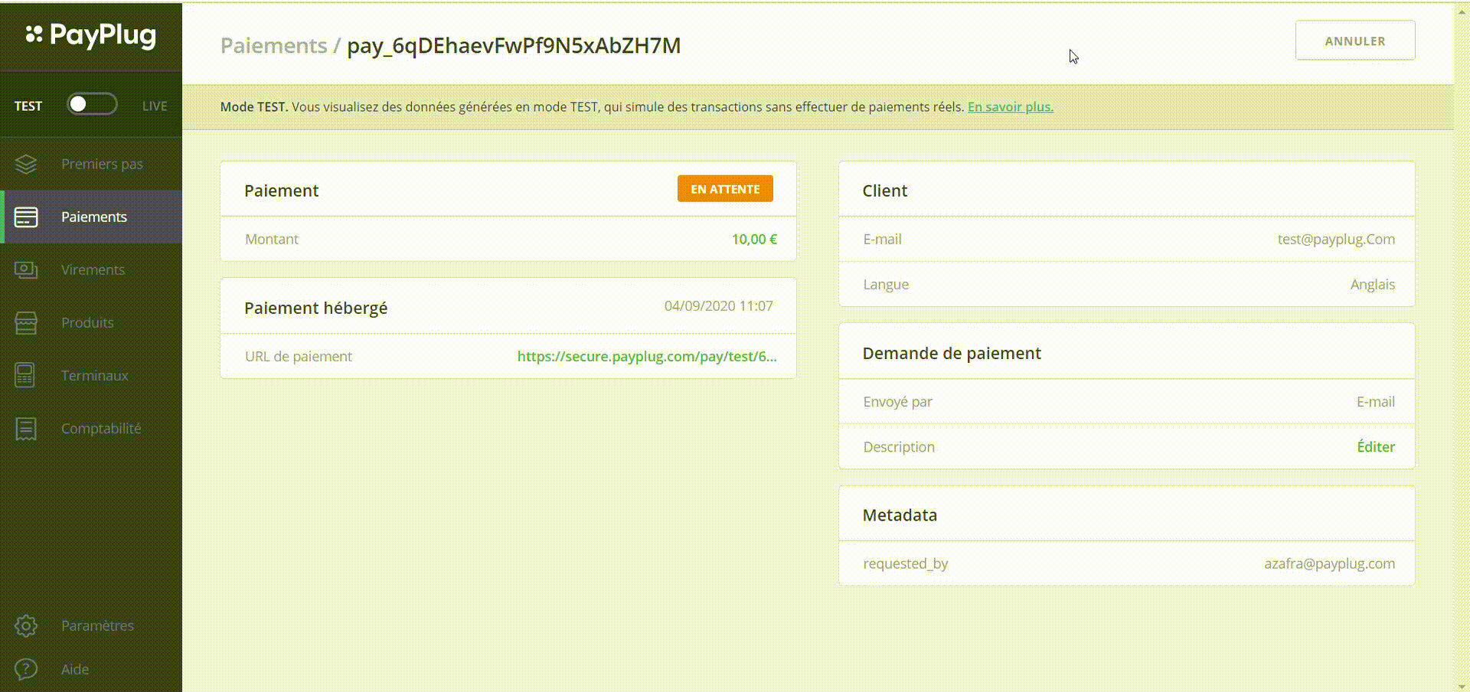Click the Paramètres gear icon
Viewport: 1470px width, 692px height.
(x=26, y=625)
